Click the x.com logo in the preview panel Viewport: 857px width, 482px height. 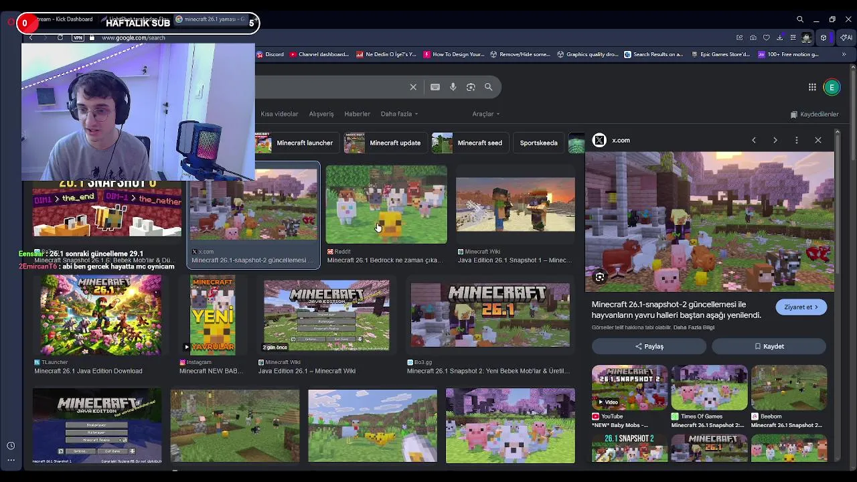click(599, 140)
